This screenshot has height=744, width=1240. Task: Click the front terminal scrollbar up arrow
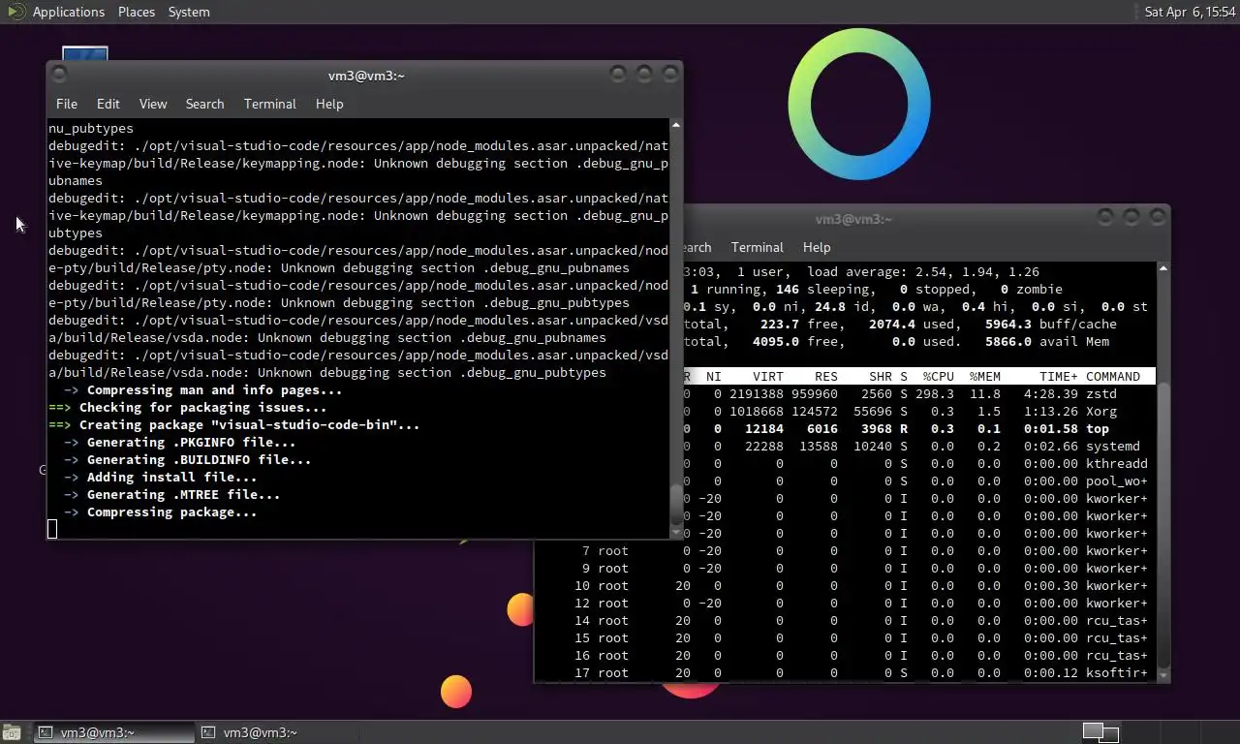pos(675,125)
